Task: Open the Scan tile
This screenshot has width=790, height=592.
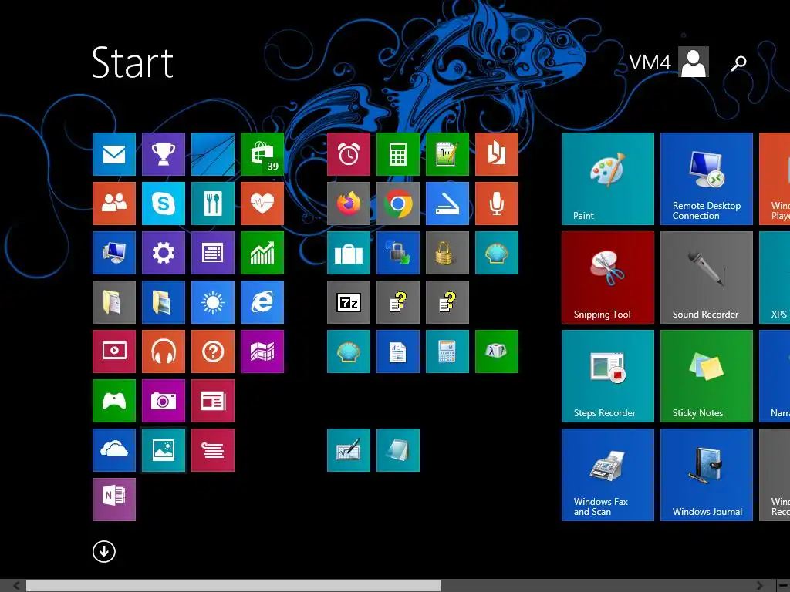Action: (447, 203)
